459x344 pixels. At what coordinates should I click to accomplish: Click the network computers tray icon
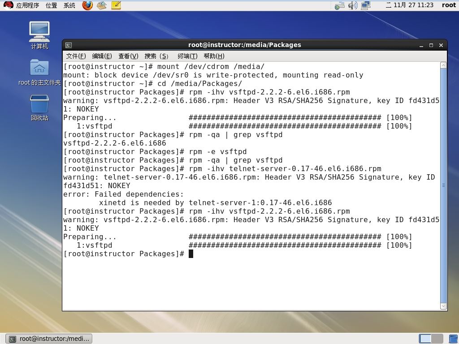pos(366,5)
